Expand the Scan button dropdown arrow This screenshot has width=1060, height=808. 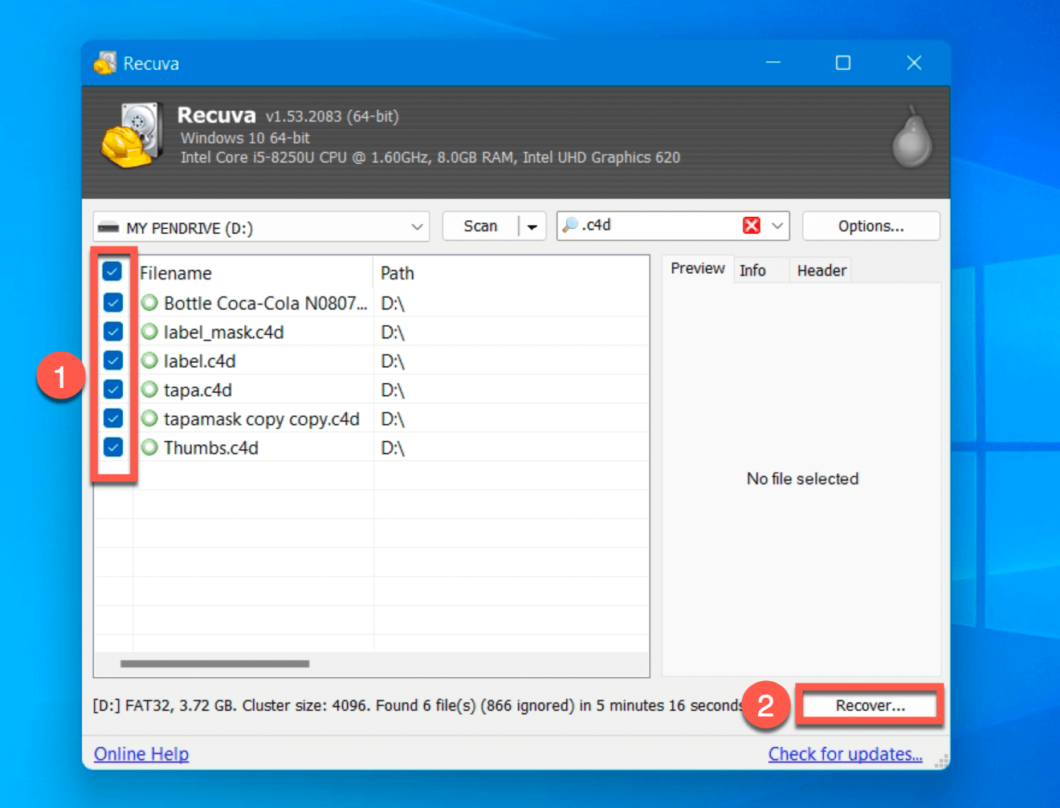click(532, 227)
